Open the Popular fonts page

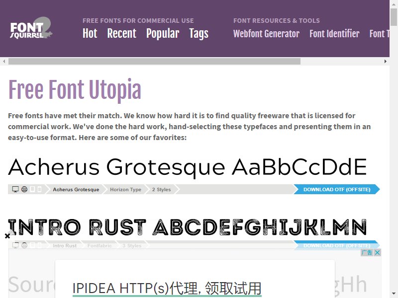[163, 33]
